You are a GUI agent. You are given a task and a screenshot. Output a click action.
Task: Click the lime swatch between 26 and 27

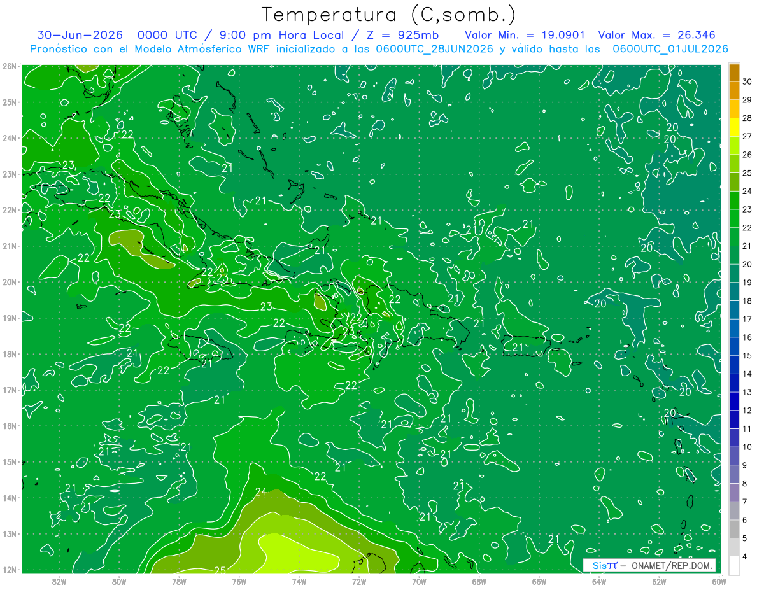coord(734,145)
